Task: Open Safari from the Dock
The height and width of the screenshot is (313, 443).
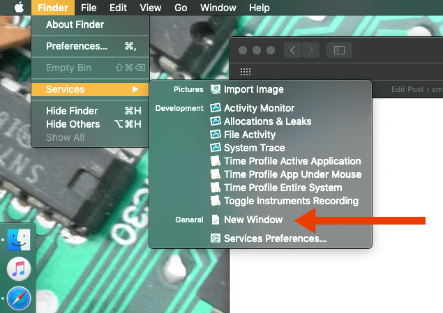Action: point(19,298)
